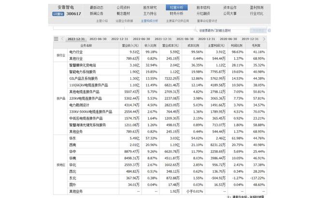The image size is (319, 198).
Task: Go to the 董事会经营评述 sub-navigation link
Action: (x=207, y=21)
